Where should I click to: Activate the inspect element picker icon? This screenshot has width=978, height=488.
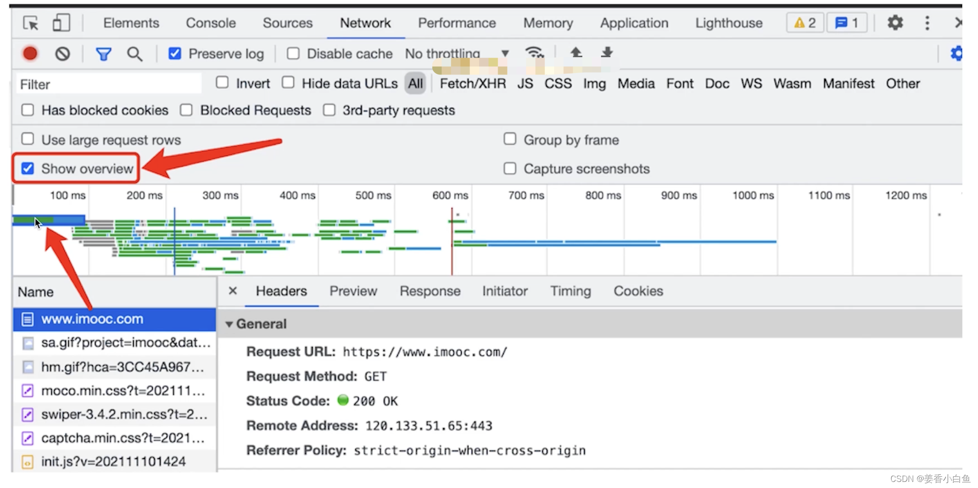31,23
